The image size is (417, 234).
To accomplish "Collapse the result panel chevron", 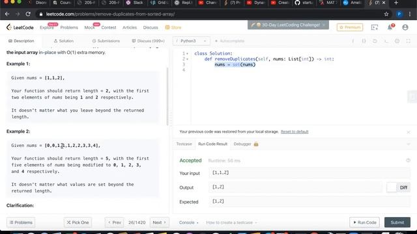I will (x=409, y=144).
